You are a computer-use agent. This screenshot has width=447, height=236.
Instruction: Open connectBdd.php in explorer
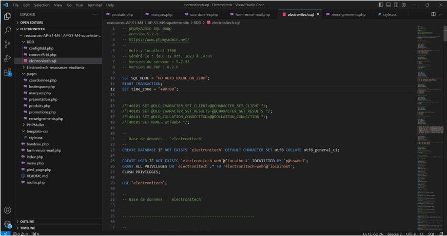(x=58, y=55)
